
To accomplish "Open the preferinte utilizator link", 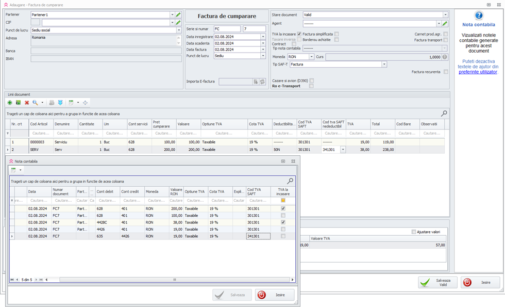I will click(478, 72).
